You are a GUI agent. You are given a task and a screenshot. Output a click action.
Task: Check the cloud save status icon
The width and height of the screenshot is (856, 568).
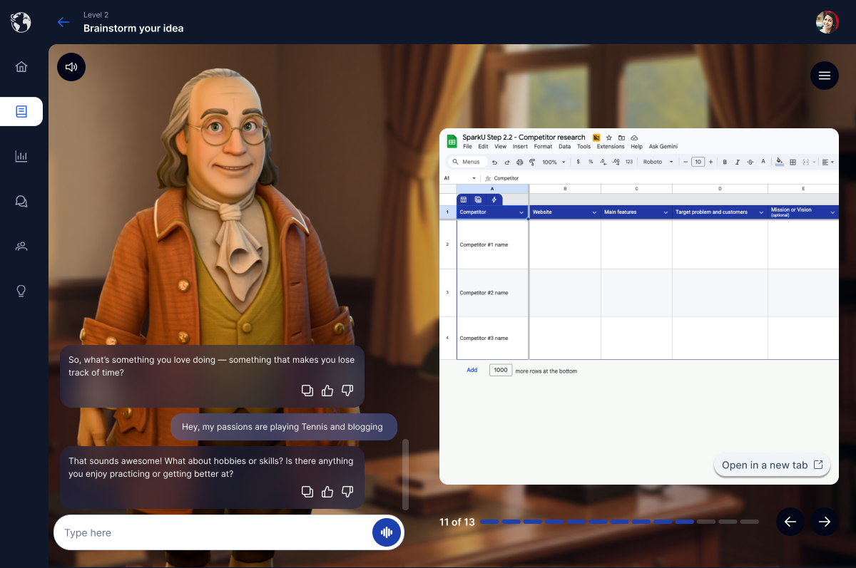634,138
